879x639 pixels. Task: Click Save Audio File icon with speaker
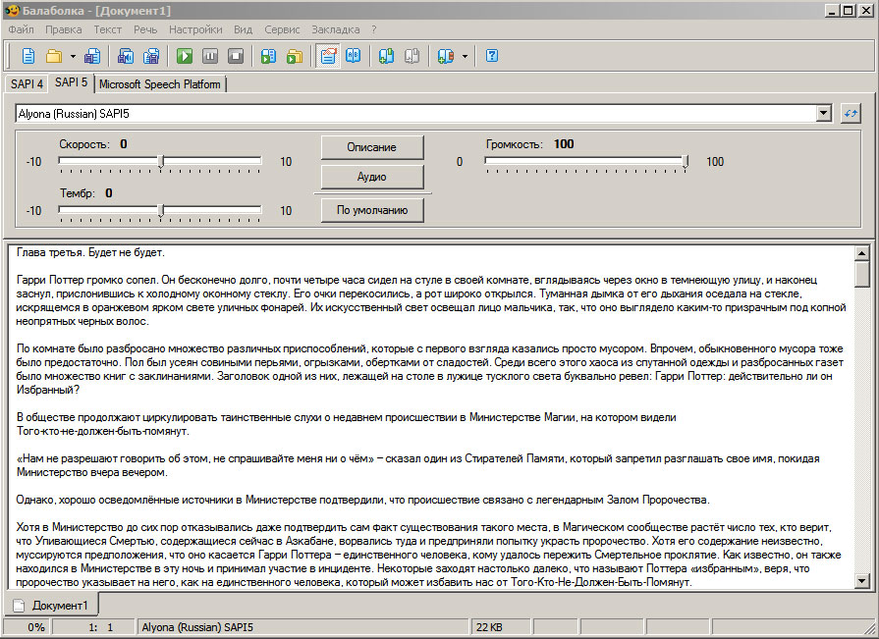coord(126,56)
